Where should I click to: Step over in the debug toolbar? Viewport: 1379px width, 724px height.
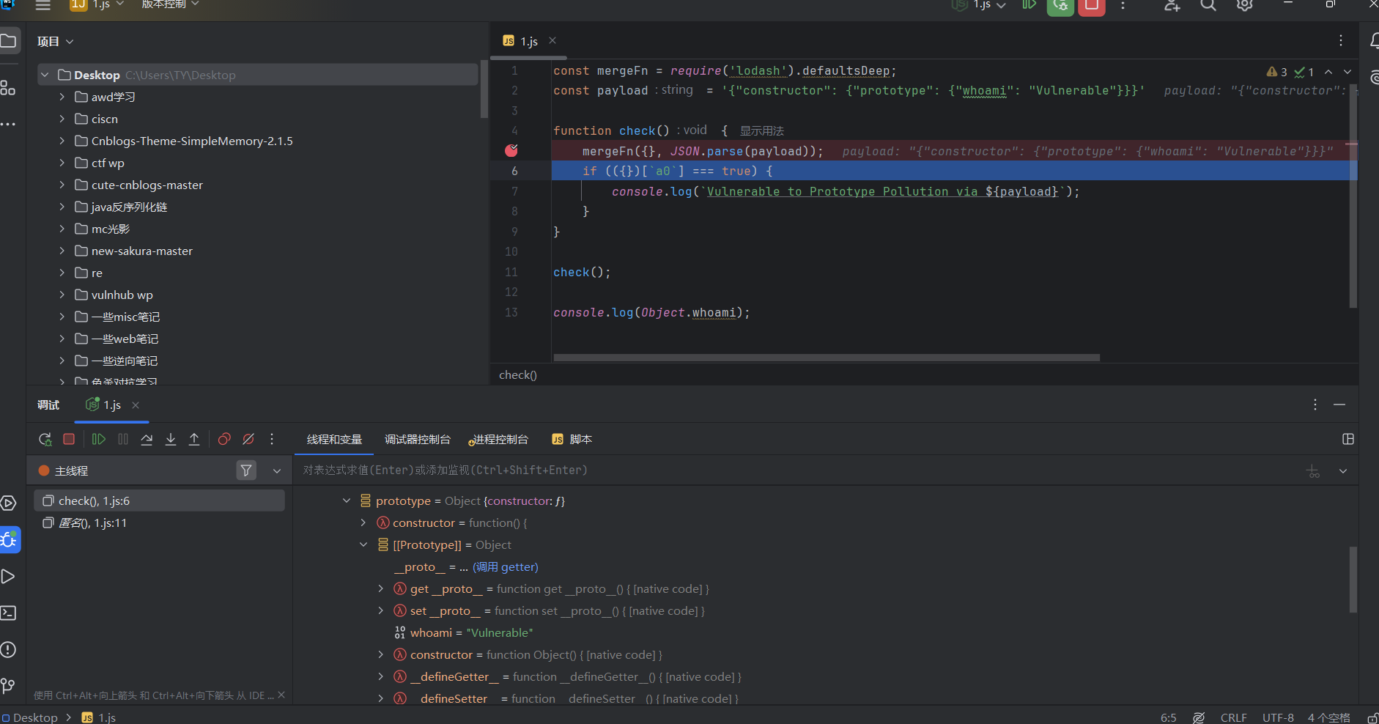(x=147, y=439)
